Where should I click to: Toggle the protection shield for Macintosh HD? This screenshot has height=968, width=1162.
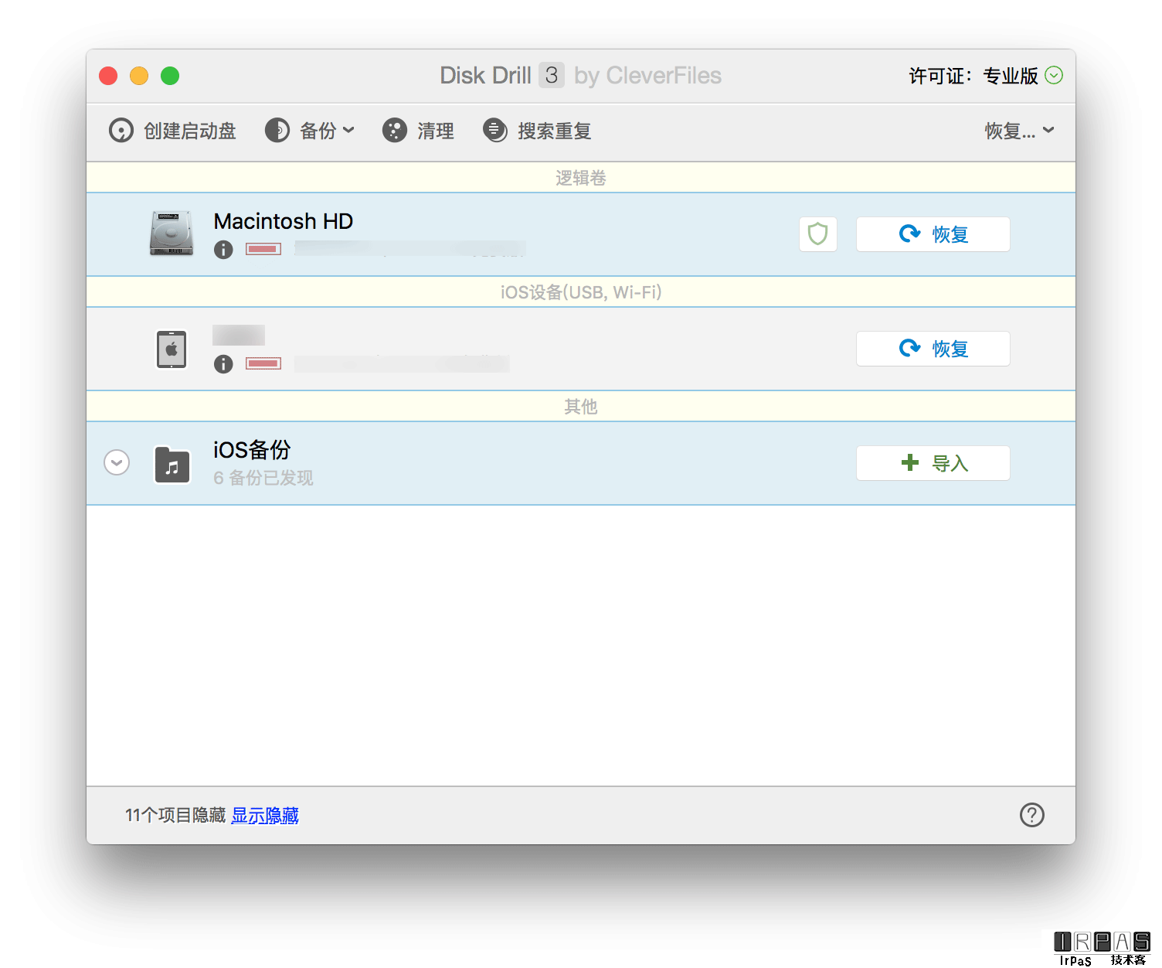(x=818, y=234)
